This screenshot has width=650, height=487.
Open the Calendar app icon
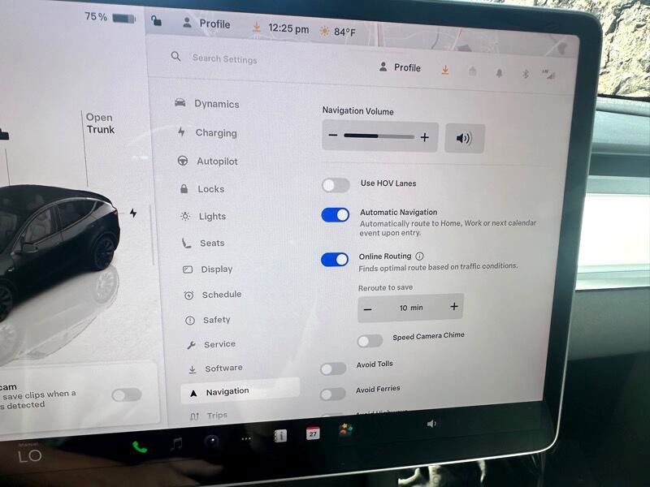tap(312, 433)
